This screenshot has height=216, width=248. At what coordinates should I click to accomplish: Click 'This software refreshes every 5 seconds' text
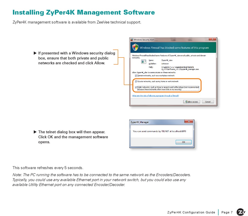[48, 168]
